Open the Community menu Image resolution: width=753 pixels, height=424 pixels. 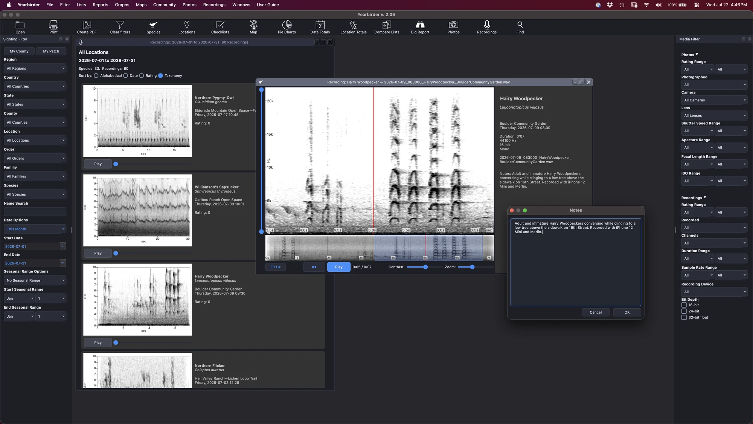tap(165, 5)
